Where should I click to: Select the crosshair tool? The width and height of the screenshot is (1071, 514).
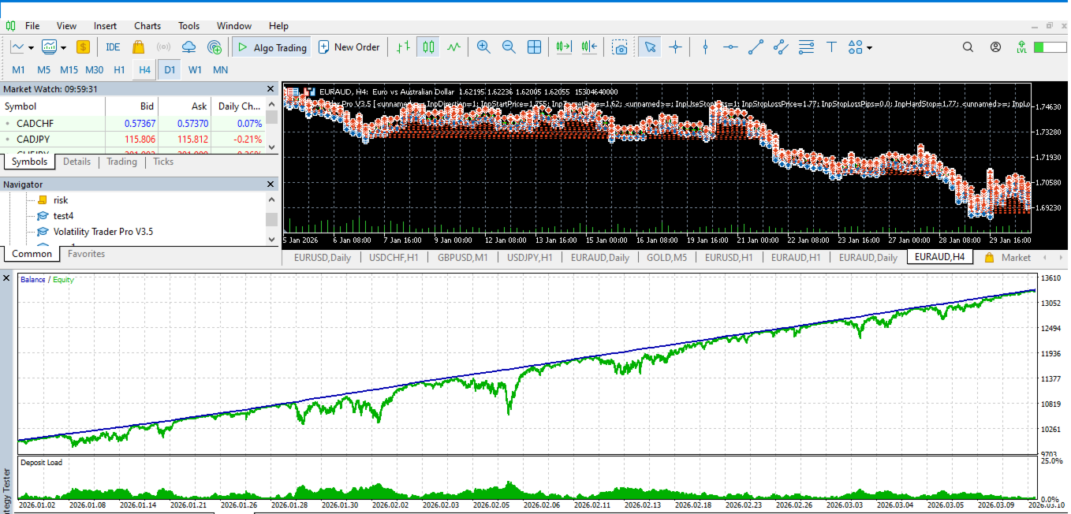[x=675, y=47]
